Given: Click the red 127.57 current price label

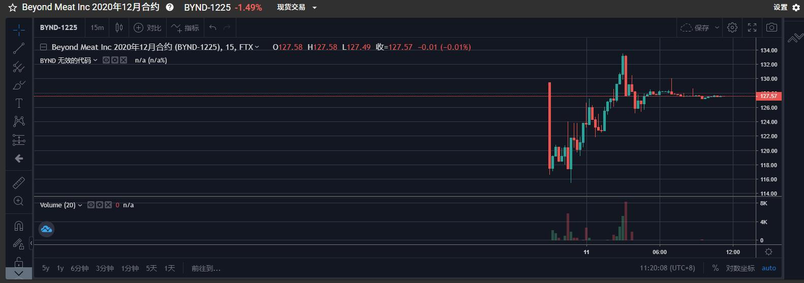Looking at the screenshot, I should 769,96.
